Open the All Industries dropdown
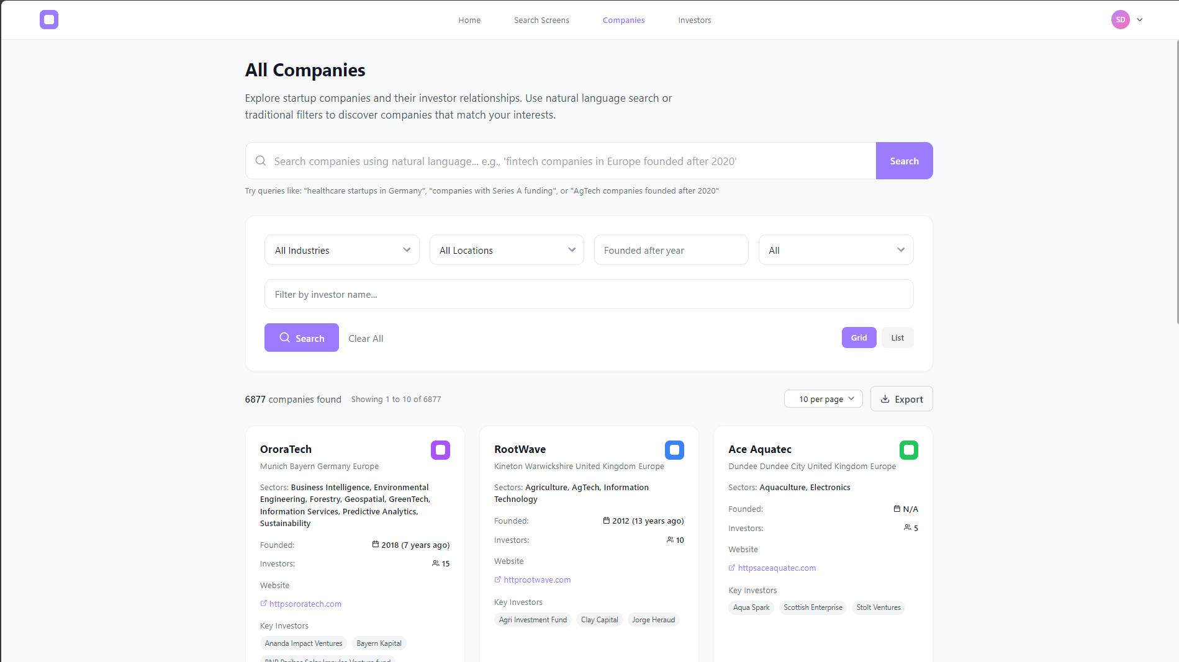 point(341,249)
